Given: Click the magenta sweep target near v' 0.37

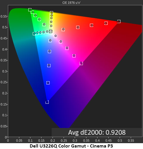Looking at the screenshot, I should point(74,56).
